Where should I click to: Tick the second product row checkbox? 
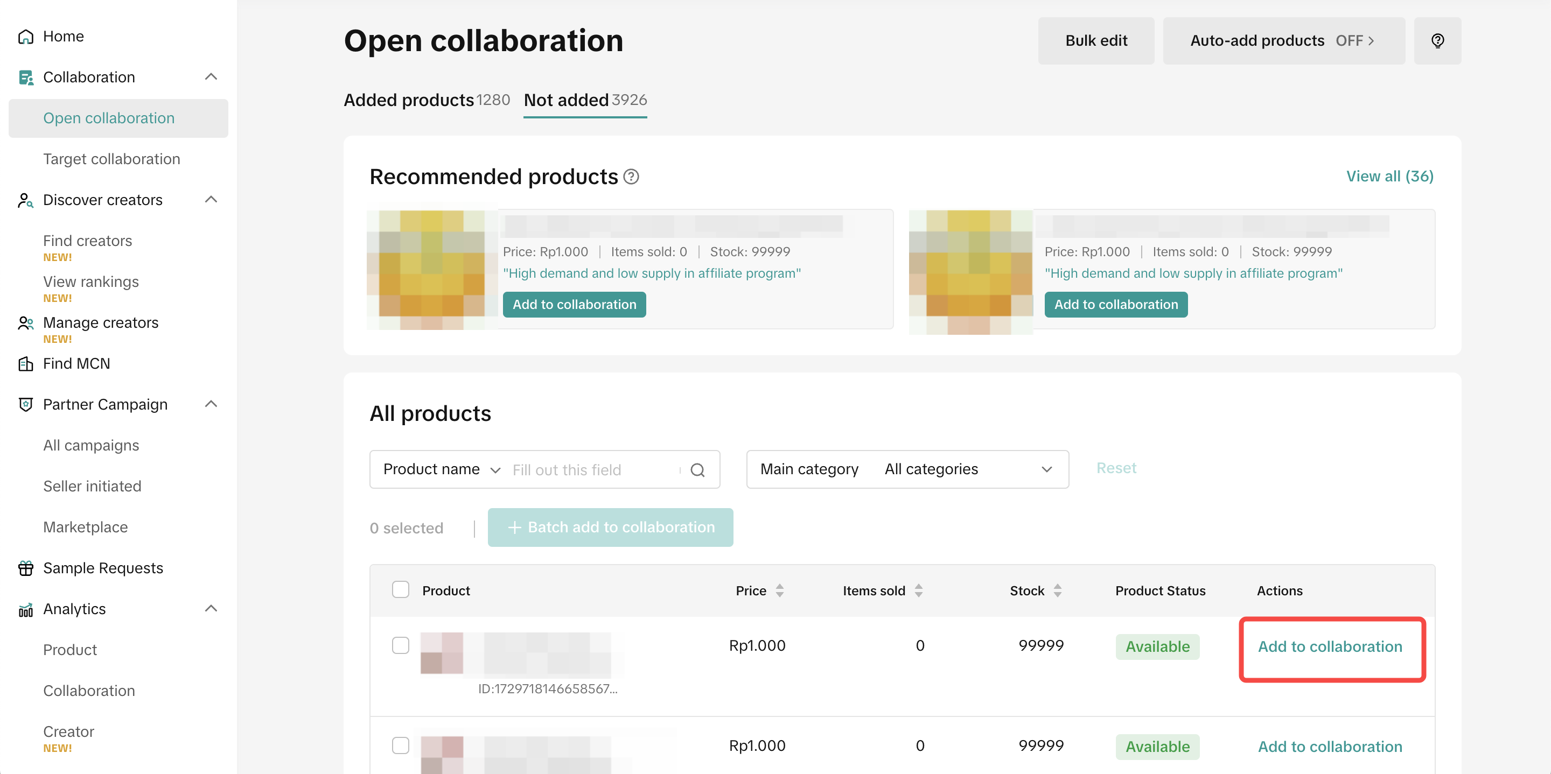[400, 745]
